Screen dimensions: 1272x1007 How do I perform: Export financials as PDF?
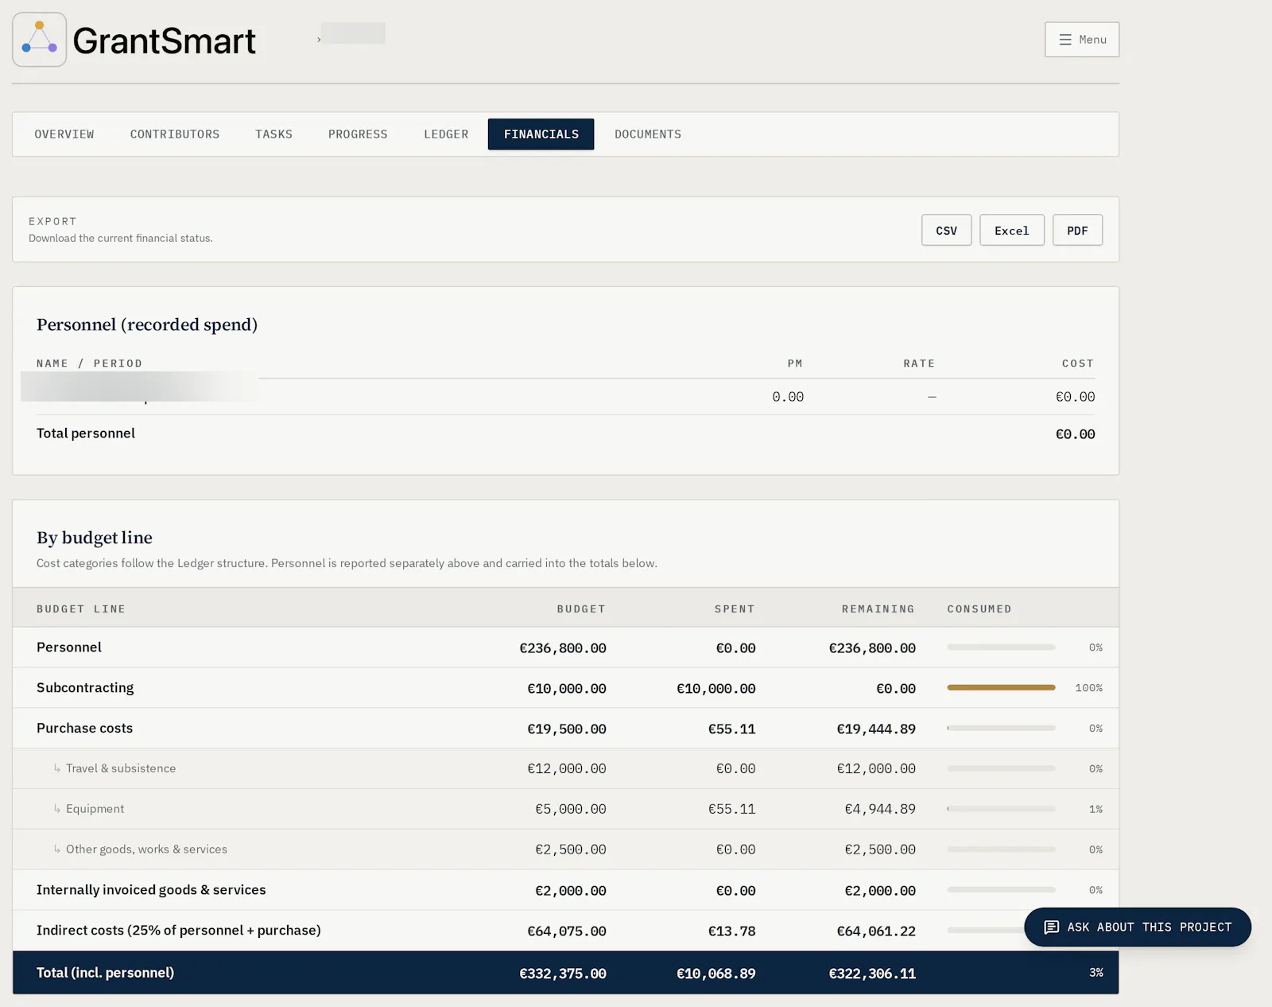tap(1077, 231)
